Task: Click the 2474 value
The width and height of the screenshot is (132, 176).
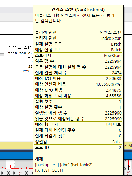Action: click(117, 73)
